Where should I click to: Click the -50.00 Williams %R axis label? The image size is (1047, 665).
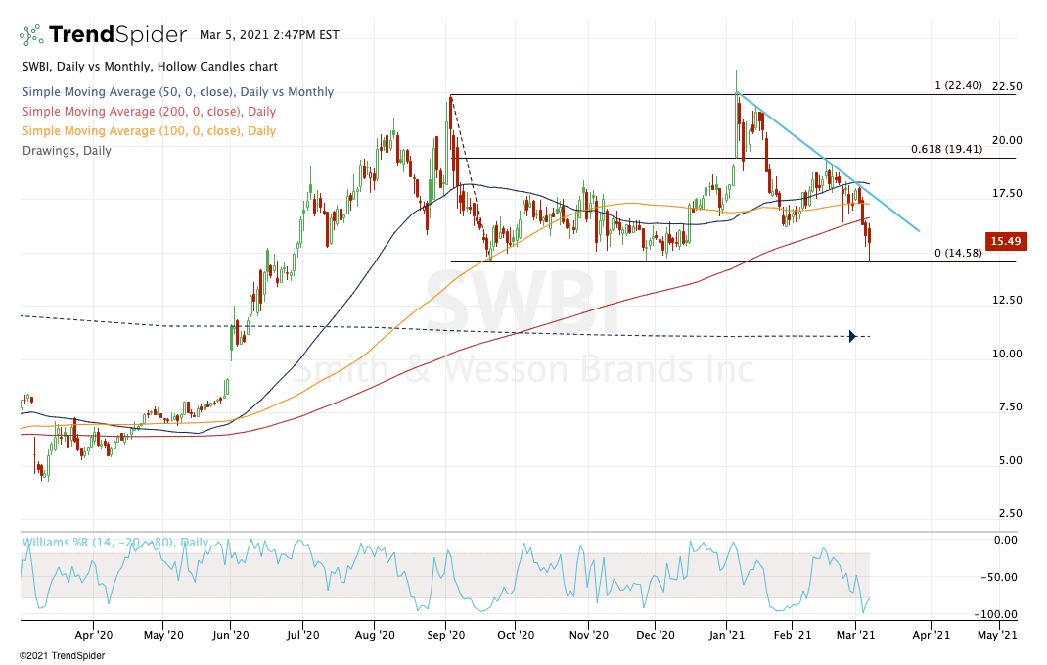click(x=1001, y=577)
